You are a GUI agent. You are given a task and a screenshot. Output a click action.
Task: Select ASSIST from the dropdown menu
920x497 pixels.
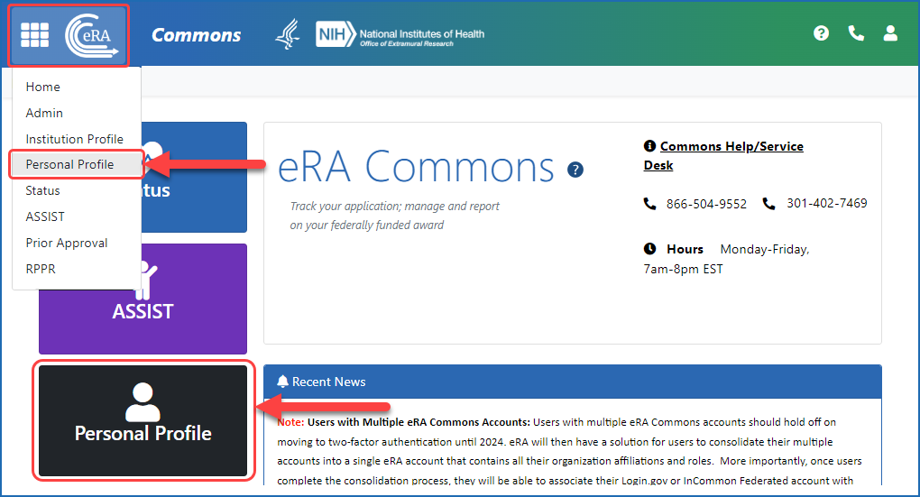coord(45,216)
